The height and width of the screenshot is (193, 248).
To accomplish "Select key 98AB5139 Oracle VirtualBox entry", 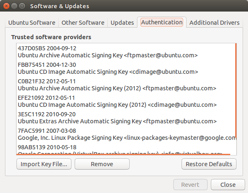I will (x=126, y=149).
